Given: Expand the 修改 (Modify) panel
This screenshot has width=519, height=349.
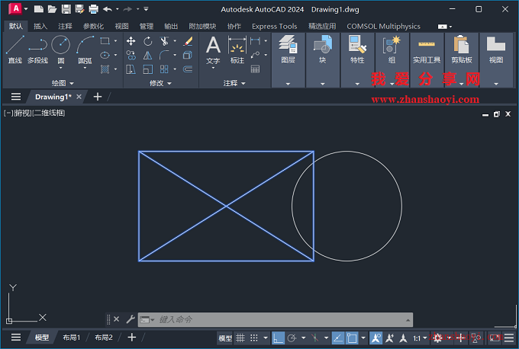Looking at the screenshot, I should [x=160, y=83].
